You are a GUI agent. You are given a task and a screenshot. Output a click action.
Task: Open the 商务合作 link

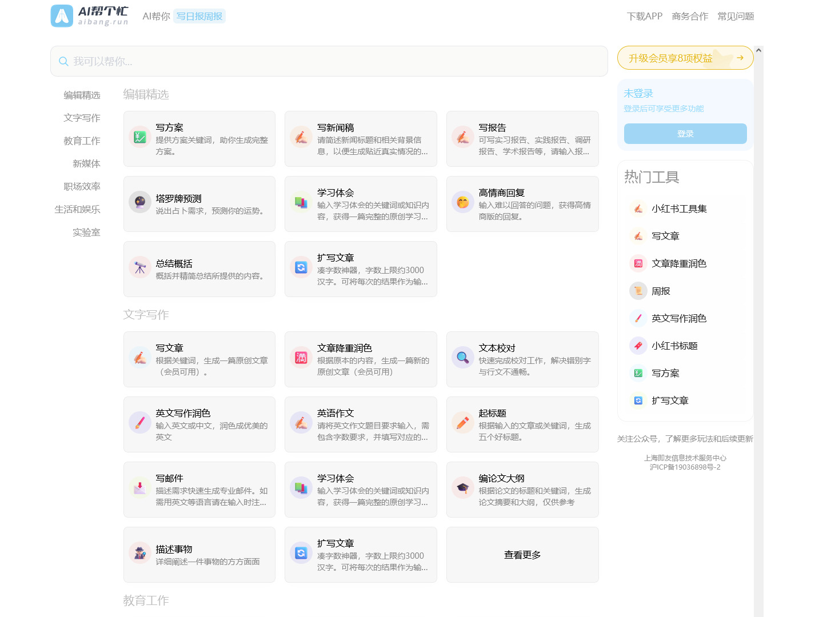(690, 16)
